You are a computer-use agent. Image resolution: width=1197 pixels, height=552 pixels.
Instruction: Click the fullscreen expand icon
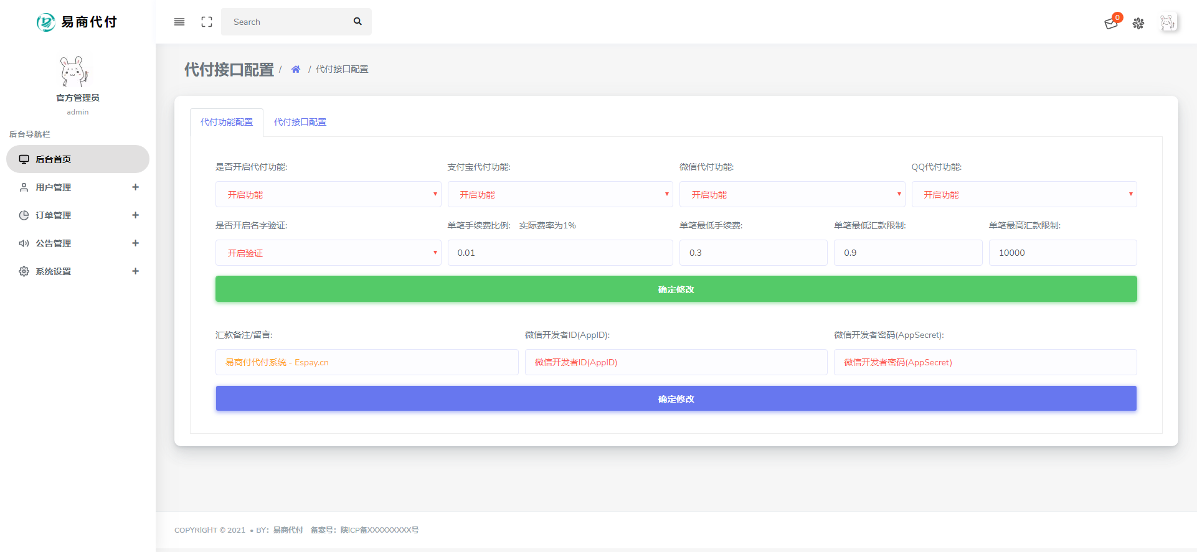(x=207, y=22)
